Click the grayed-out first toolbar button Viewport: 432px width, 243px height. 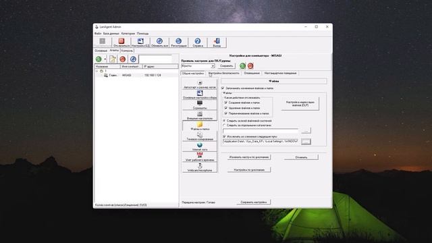(x=103, y=41)
